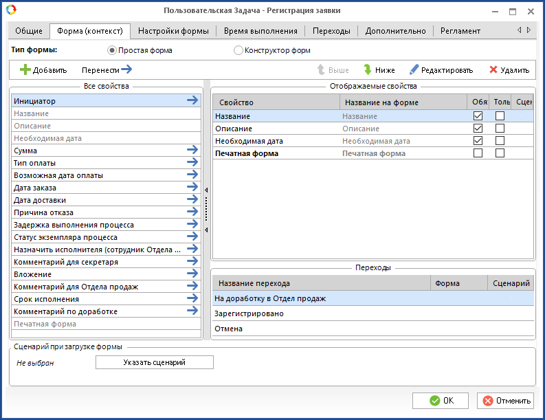Click arrow next to Дата доставки
Image resolution: width=545 pixels, height=420 pixels.
point(192,200)
